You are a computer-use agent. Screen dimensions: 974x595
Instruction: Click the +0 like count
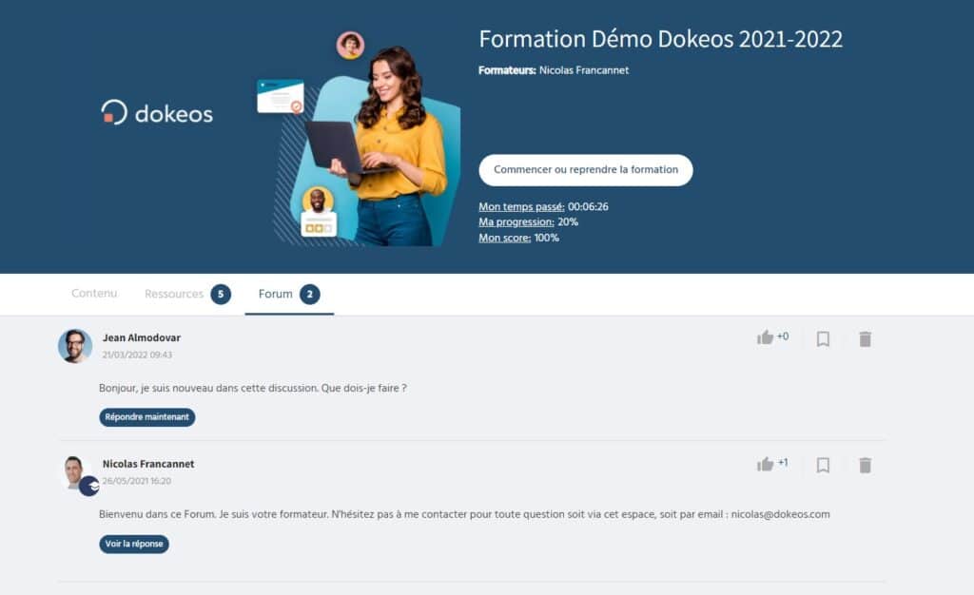(783, 336)
